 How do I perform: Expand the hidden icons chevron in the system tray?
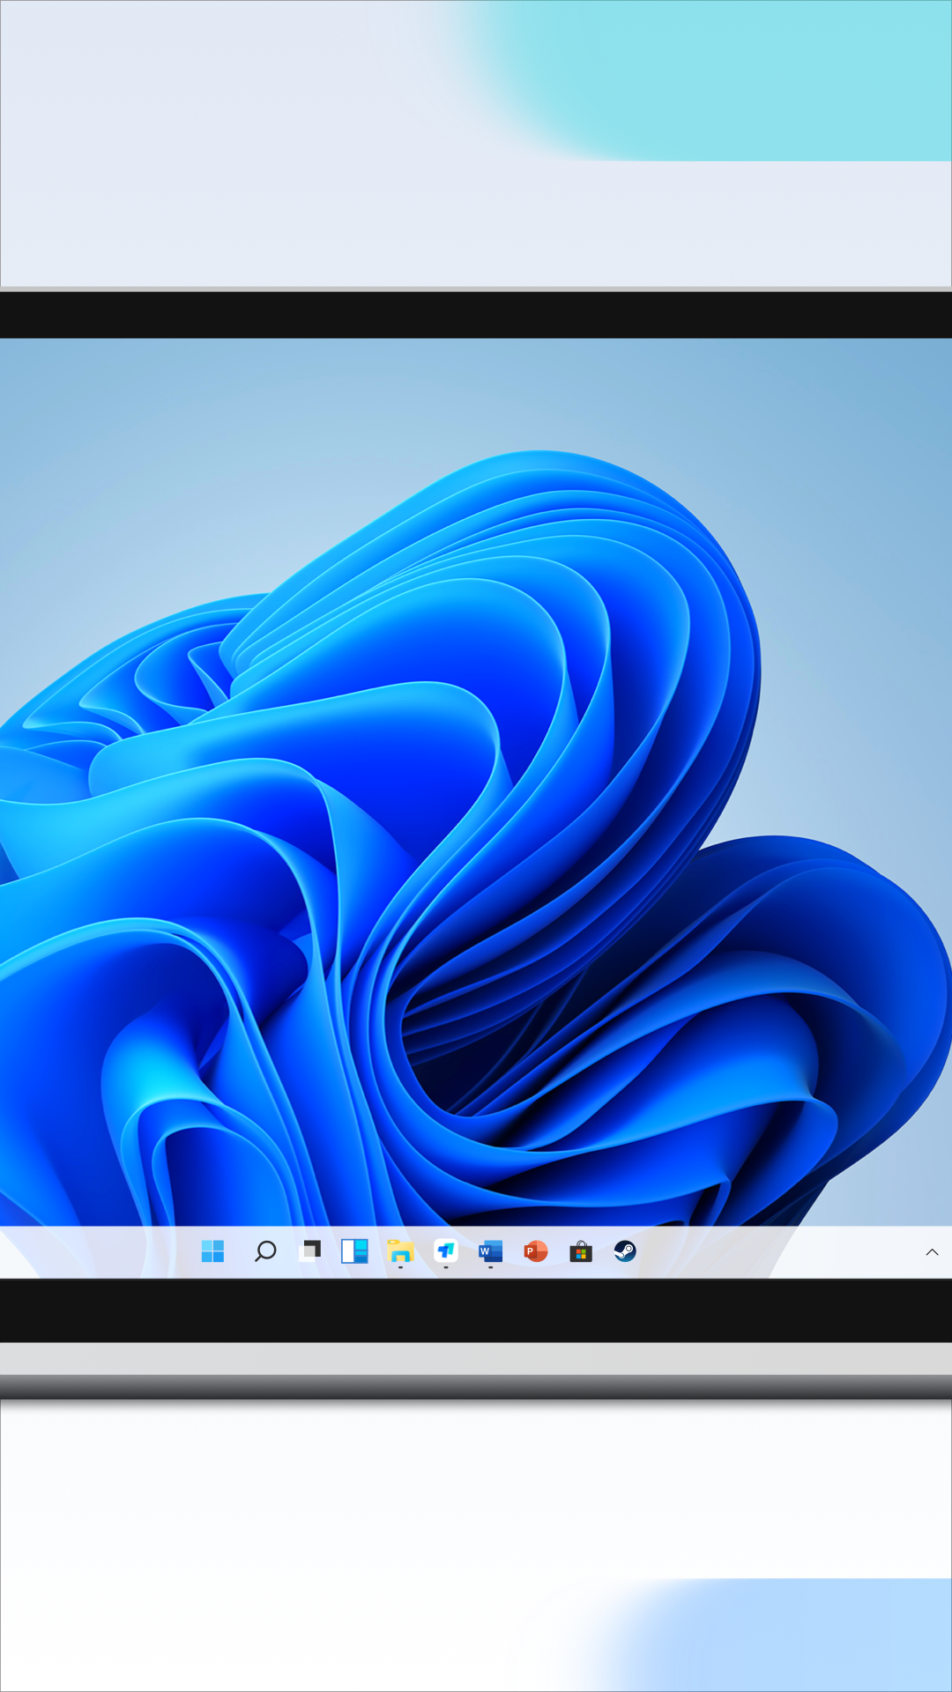932,1252
